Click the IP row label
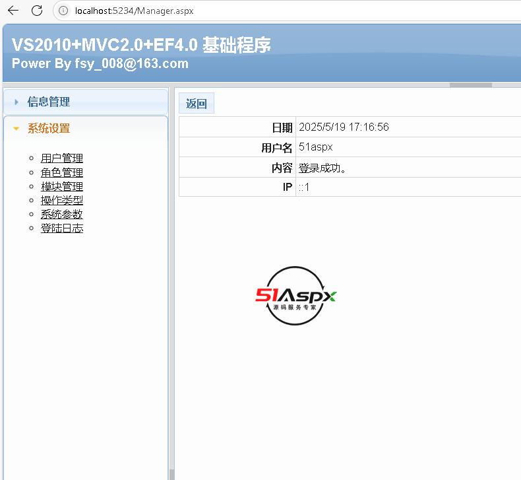The width and height of the screenshot is (521, 480). coord(288,188)
